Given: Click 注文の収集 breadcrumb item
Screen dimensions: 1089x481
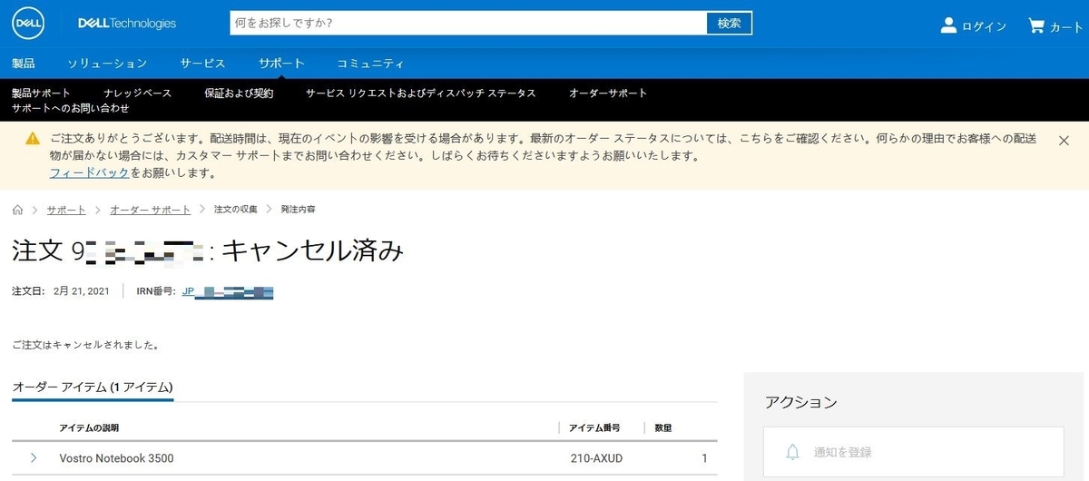Looking at the screenshot, I should pos(234,210).
